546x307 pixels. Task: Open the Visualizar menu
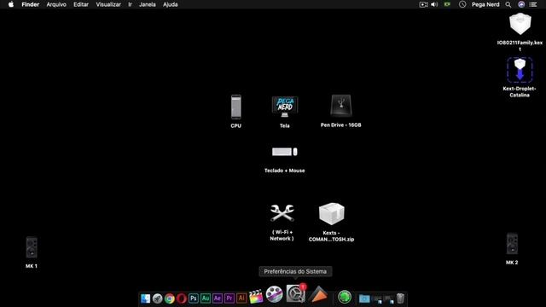[x=108, y=4]
